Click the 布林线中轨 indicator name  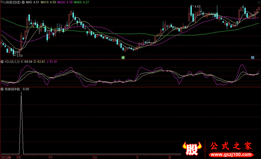pos(12,89)
